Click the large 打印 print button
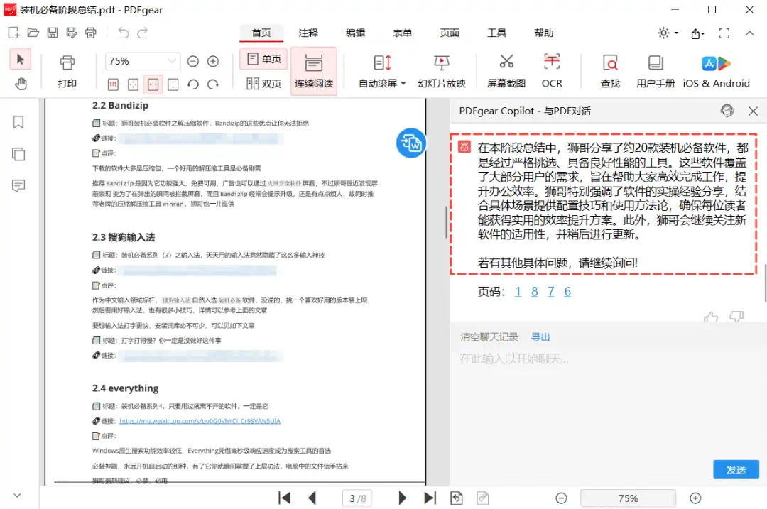 click(67, 72)
